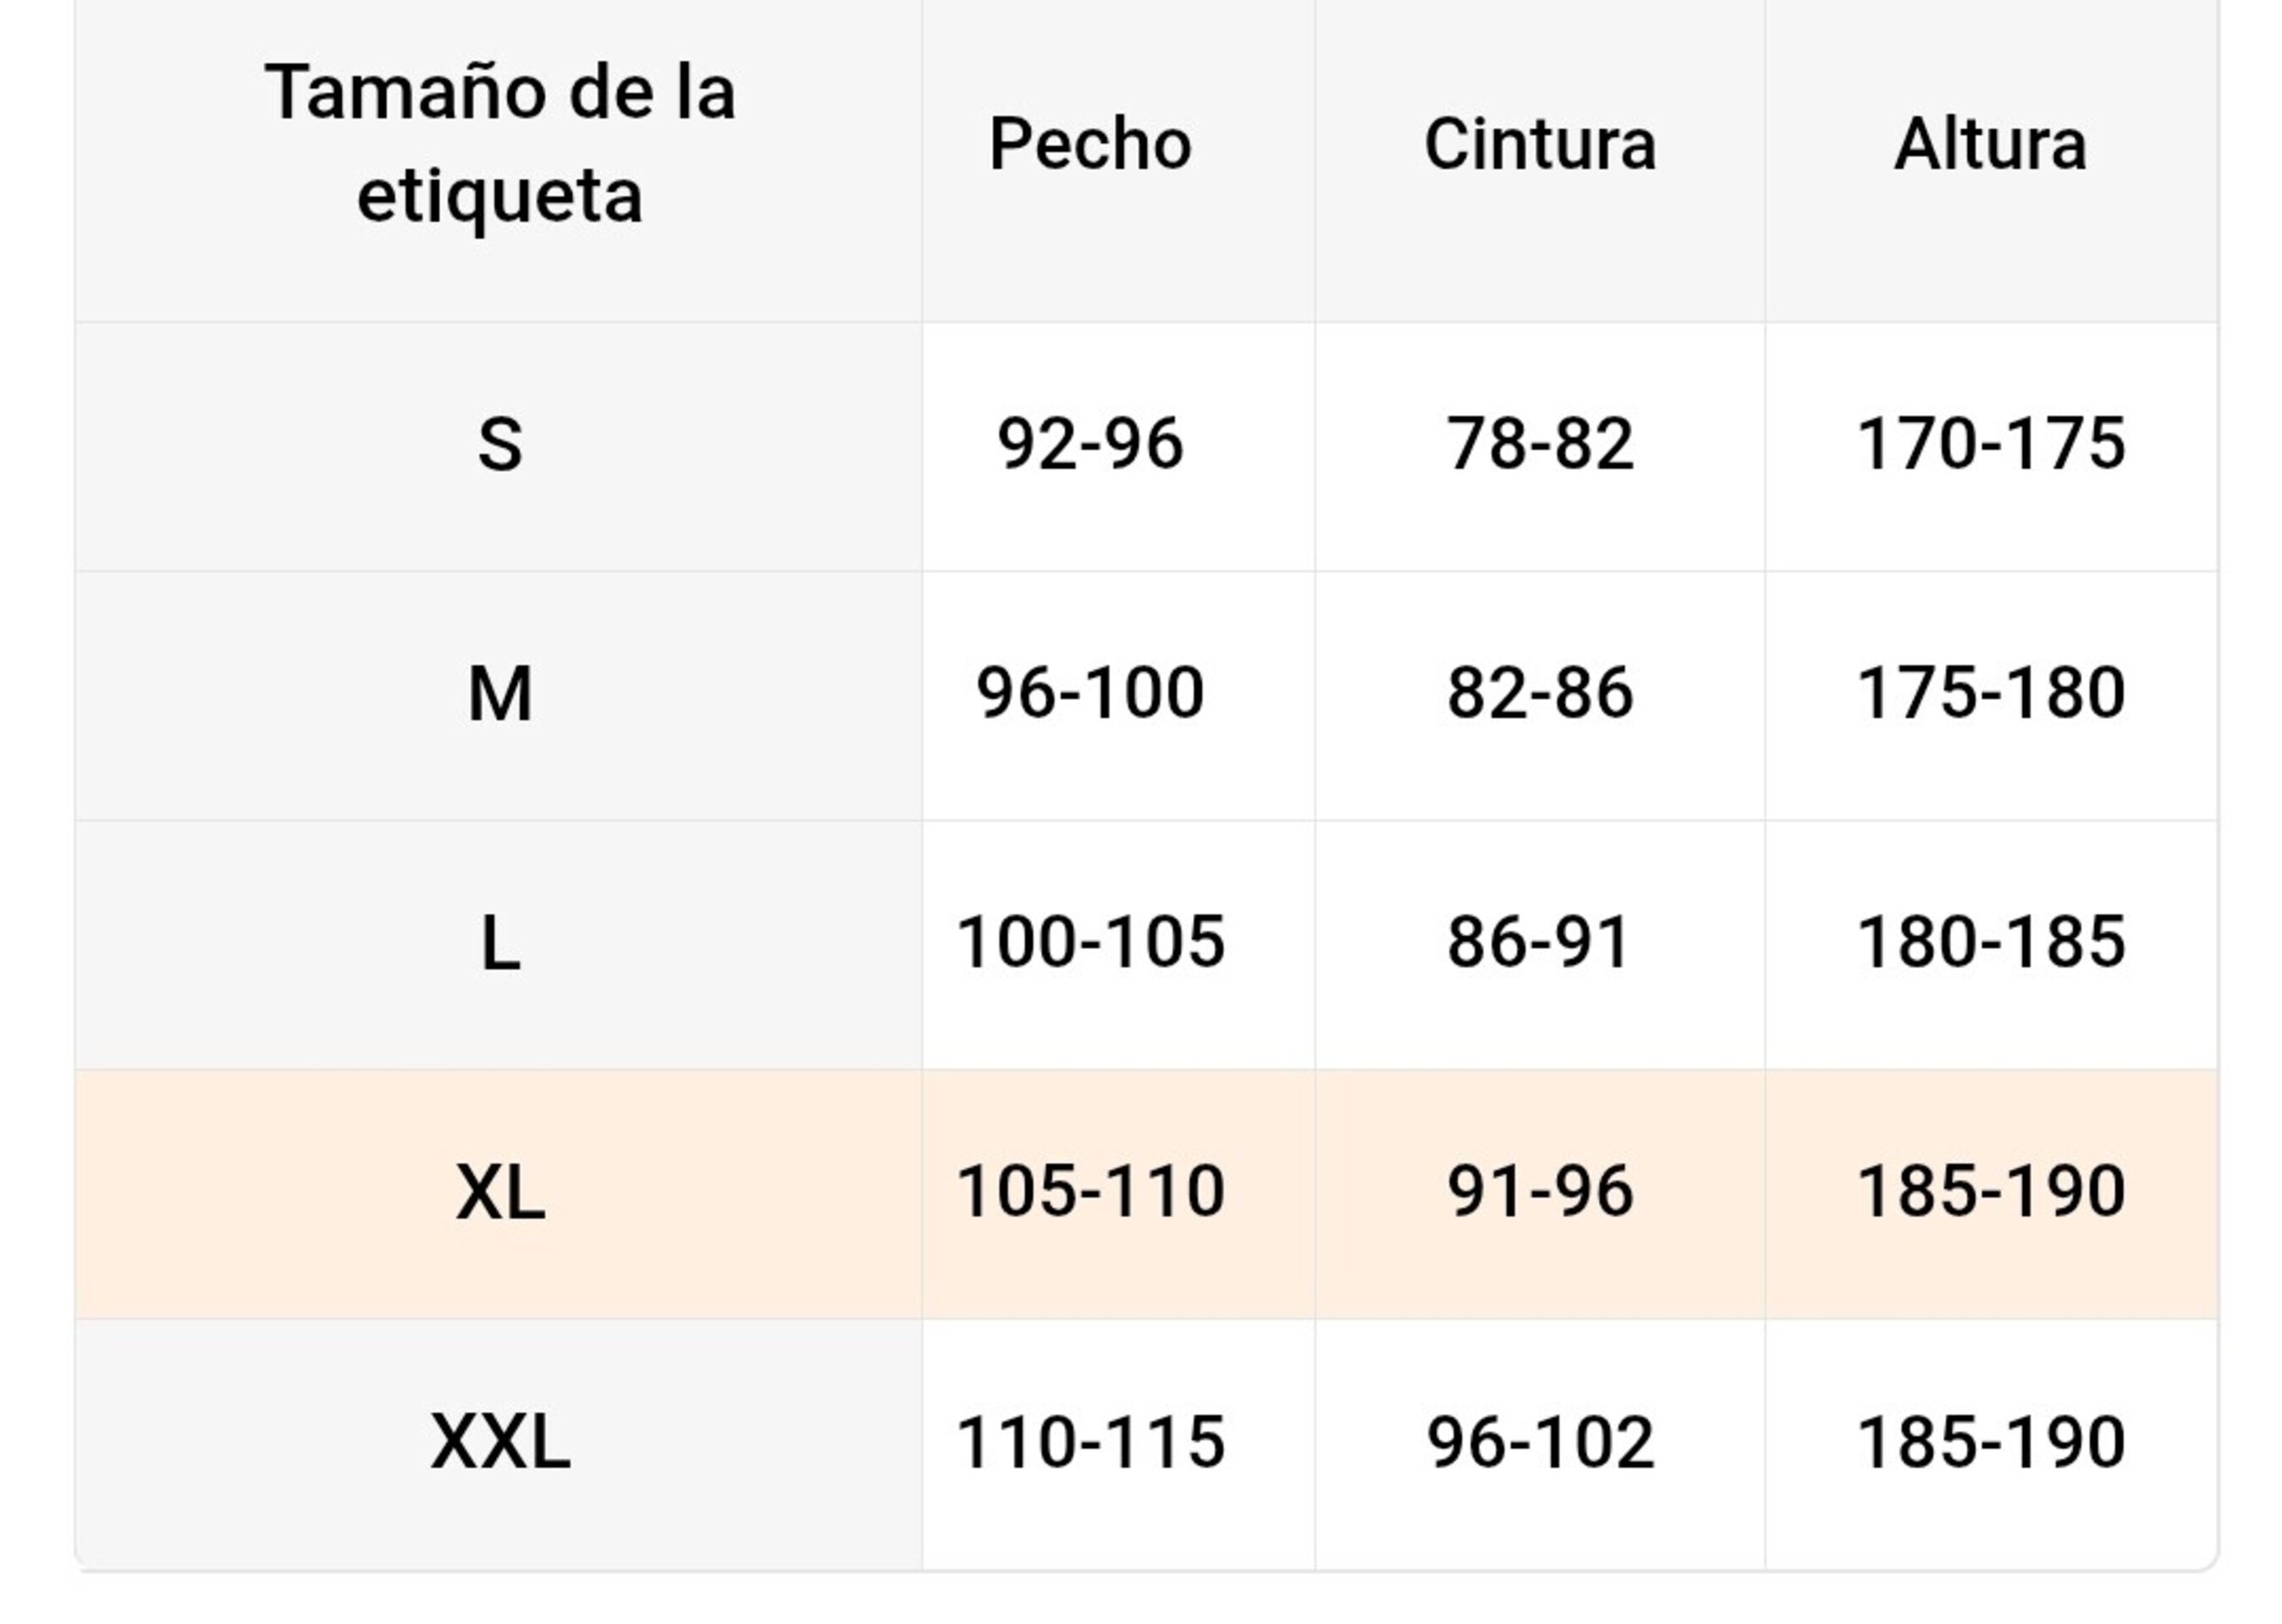Select the 105-110 chest cell in XL row
Screen dimensions: 2282x1624
tap(1089, 1191)
